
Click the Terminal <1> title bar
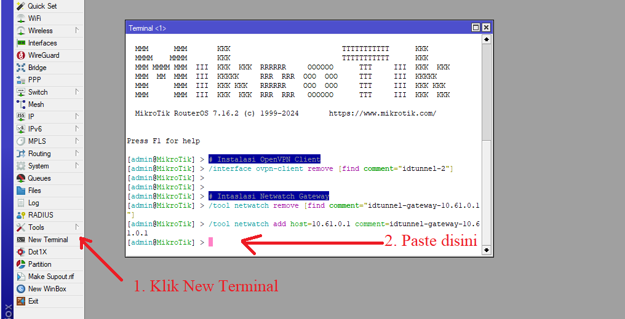309,28
